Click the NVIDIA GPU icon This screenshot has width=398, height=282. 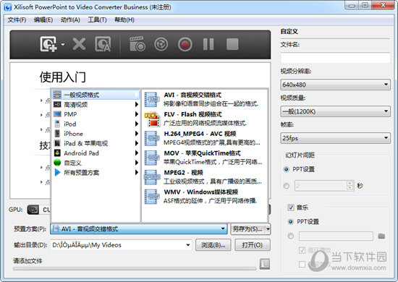[x=33, y=210]
